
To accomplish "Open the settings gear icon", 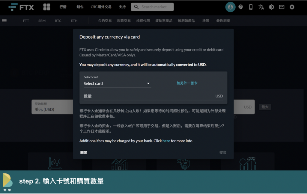I will pyautogui.click(x=292, y=7).
